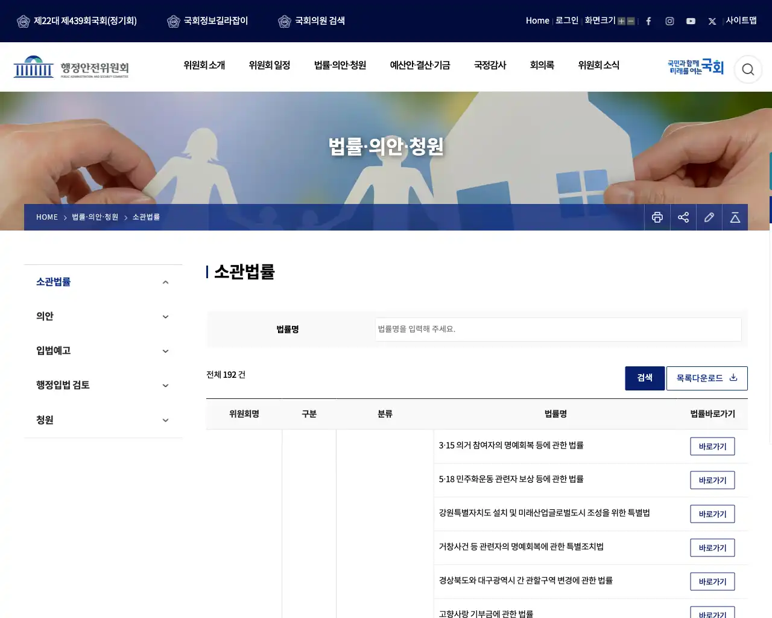Click 바로가기 for 거창사건 명예회복 특별조치법
Image resolution: width=772 pixels, height=618 pixels.
pos(712,548)
